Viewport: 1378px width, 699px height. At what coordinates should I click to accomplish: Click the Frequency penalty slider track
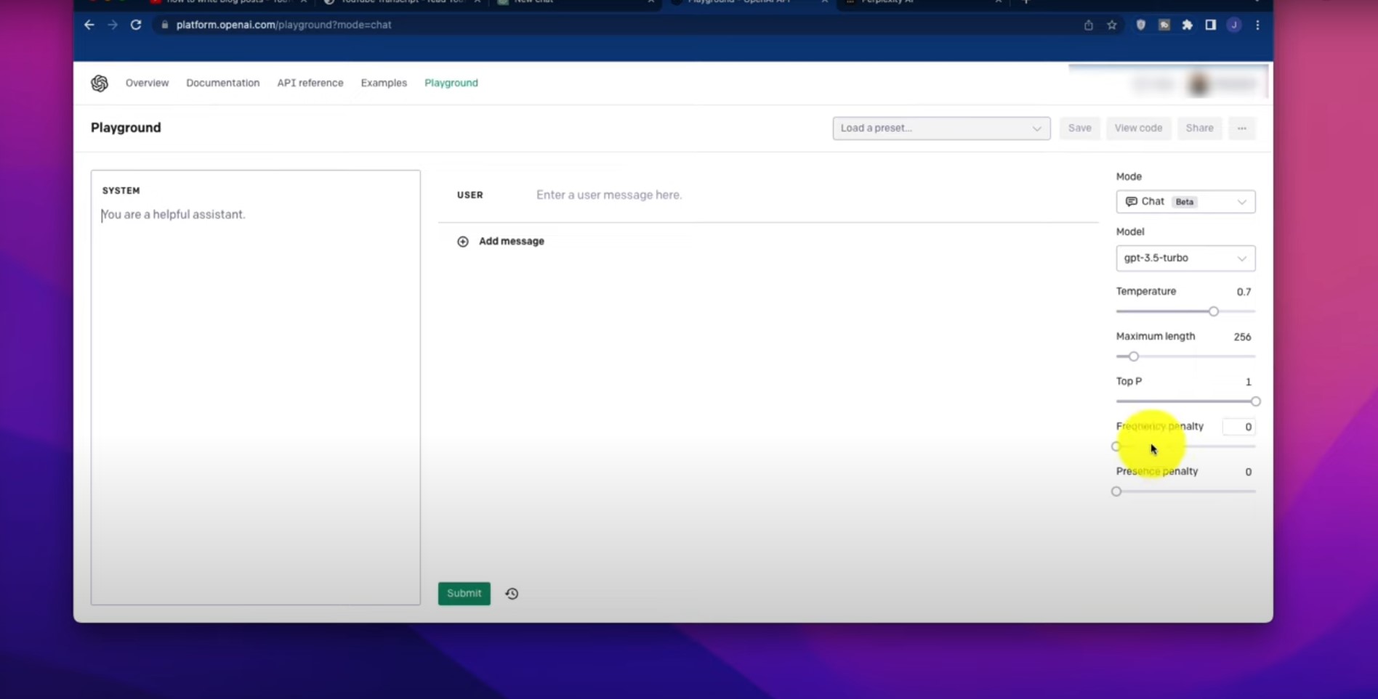1185,446
